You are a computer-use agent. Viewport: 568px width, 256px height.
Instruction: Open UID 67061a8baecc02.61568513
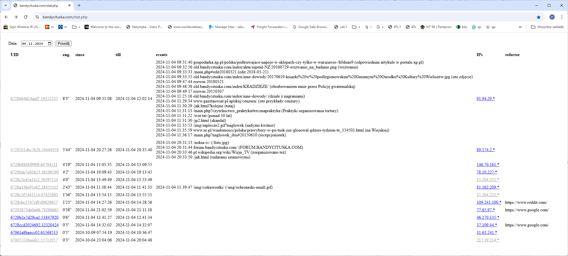coord(34,233)
